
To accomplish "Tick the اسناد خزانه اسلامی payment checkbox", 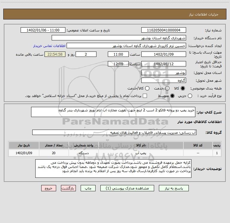I will (x=145, y=96).
